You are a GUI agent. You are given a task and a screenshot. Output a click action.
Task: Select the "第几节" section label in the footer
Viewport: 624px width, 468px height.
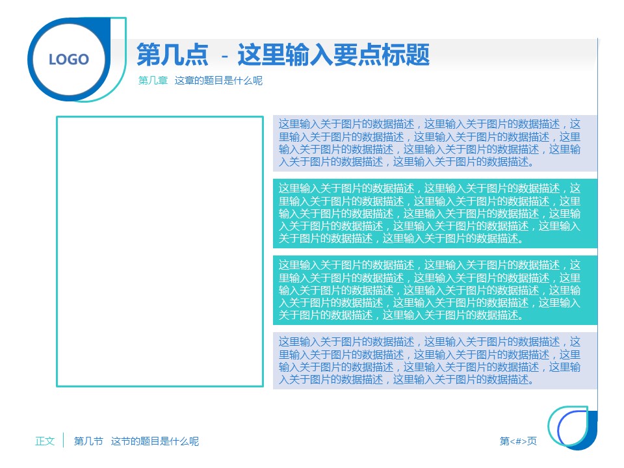click(88, 441)
